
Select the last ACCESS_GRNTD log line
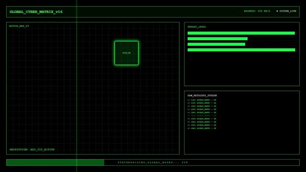(202, 128)
